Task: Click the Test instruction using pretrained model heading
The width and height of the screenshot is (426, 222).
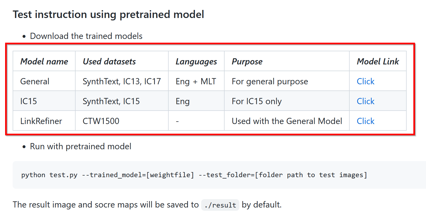Action: point(108,14)
